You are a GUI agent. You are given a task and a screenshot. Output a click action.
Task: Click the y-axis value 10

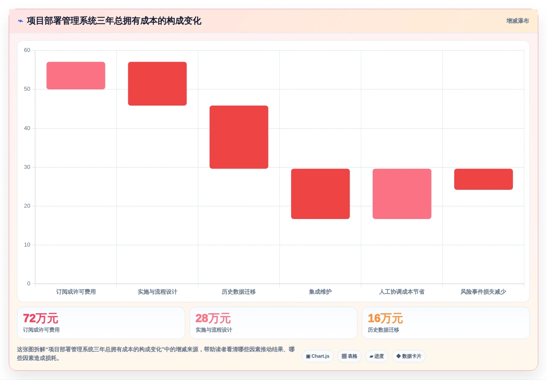click(x=27, y=245)
